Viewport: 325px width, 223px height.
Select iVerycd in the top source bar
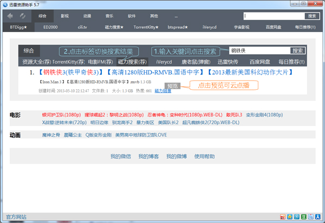(210, 27)
